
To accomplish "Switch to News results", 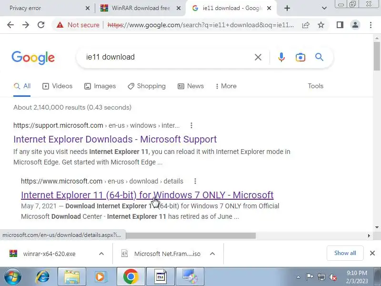I will click(191, 86).
